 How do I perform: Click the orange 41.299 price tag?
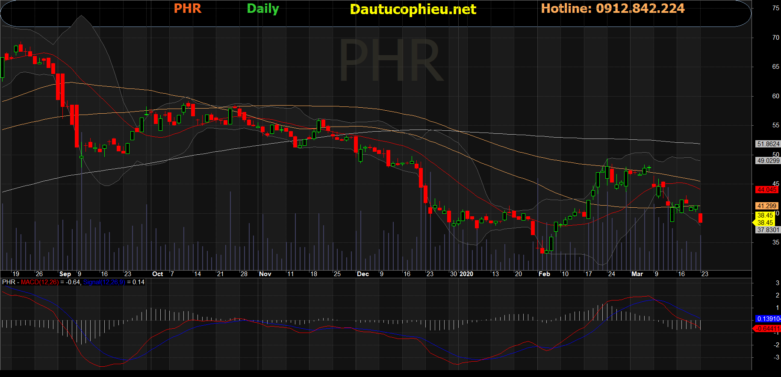point(767,206)
